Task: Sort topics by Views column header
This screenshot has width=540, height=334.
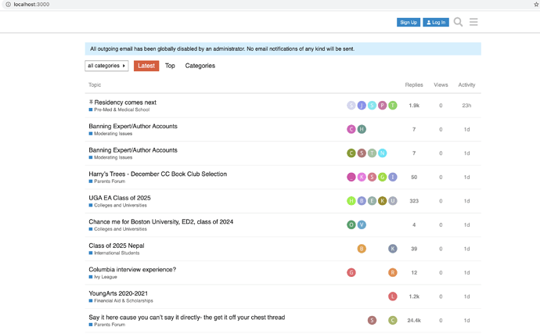Action: 441,84
